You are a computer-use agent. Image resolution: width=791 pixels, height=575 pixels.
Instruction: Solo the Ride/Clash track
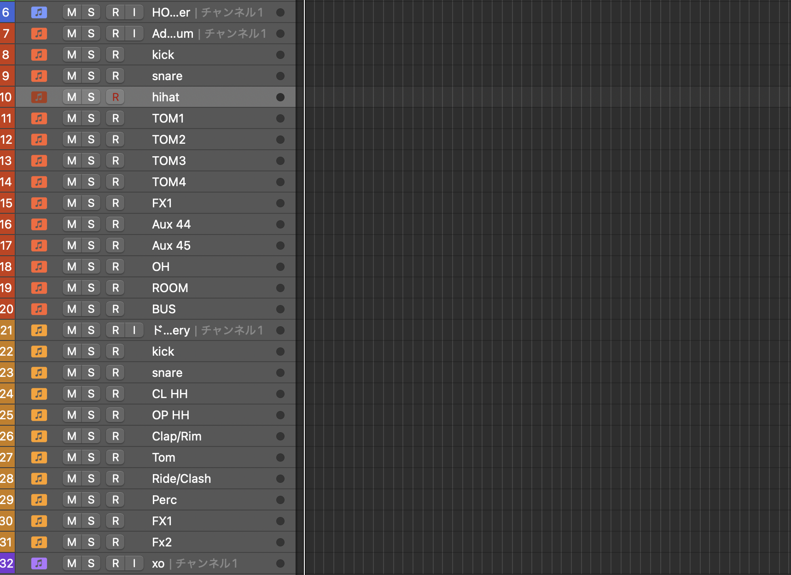pos(91,479)
